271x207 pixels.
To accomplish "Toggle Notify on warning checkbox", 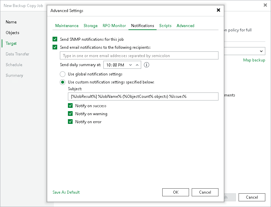I will 70,114.
